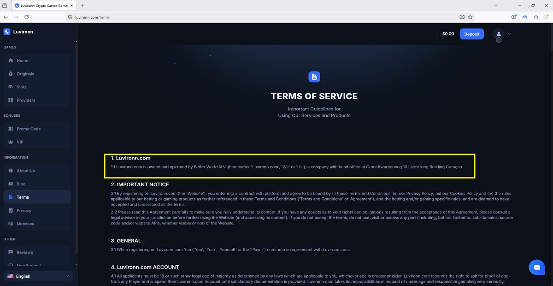
Task: Open About Us in the sidebar
Action: (37, 171)
